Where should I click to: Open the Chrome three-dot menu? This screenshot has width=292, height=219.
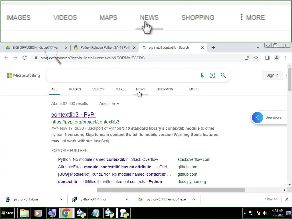click(286, 58)
